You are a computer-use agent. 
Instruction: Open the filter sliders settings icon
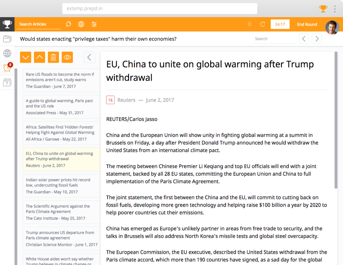[x=94, y=24]
